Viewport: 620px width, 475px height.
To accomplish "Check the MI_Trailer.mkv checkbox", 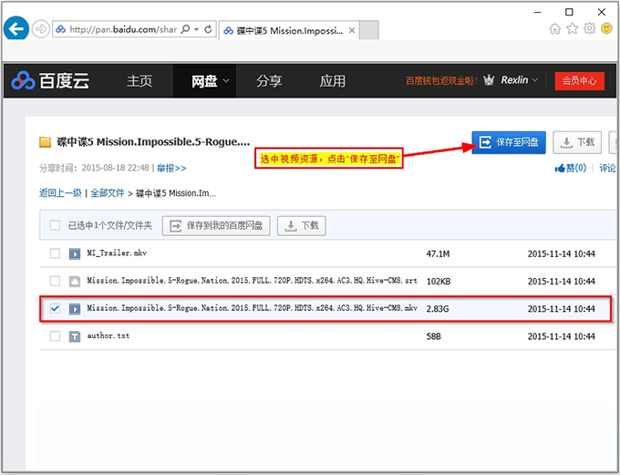I will click(x=55, y=253).
